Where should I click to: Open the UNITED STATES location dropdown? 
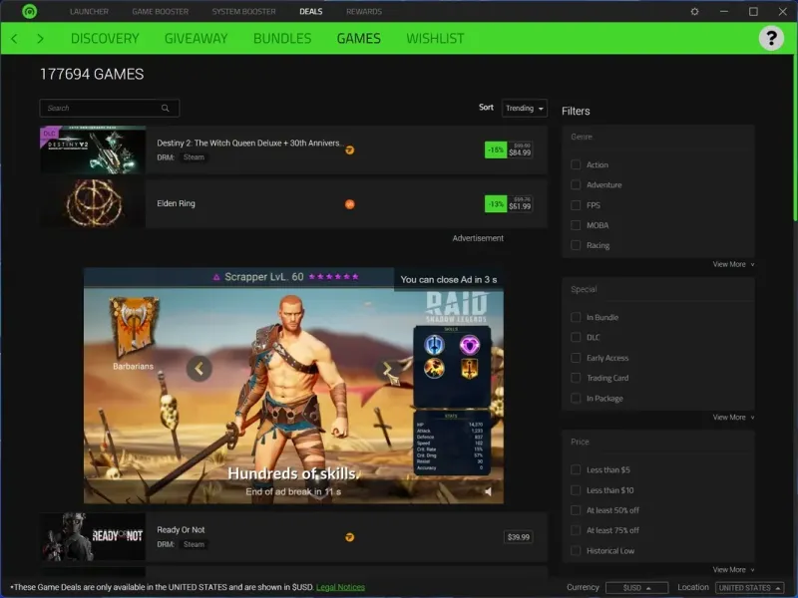tap(750, 587)
